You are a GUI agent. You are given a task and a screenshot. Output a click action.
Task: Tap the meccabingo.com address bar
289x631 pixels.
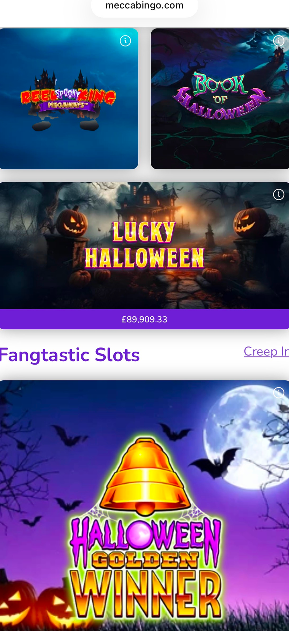point(144,6)
